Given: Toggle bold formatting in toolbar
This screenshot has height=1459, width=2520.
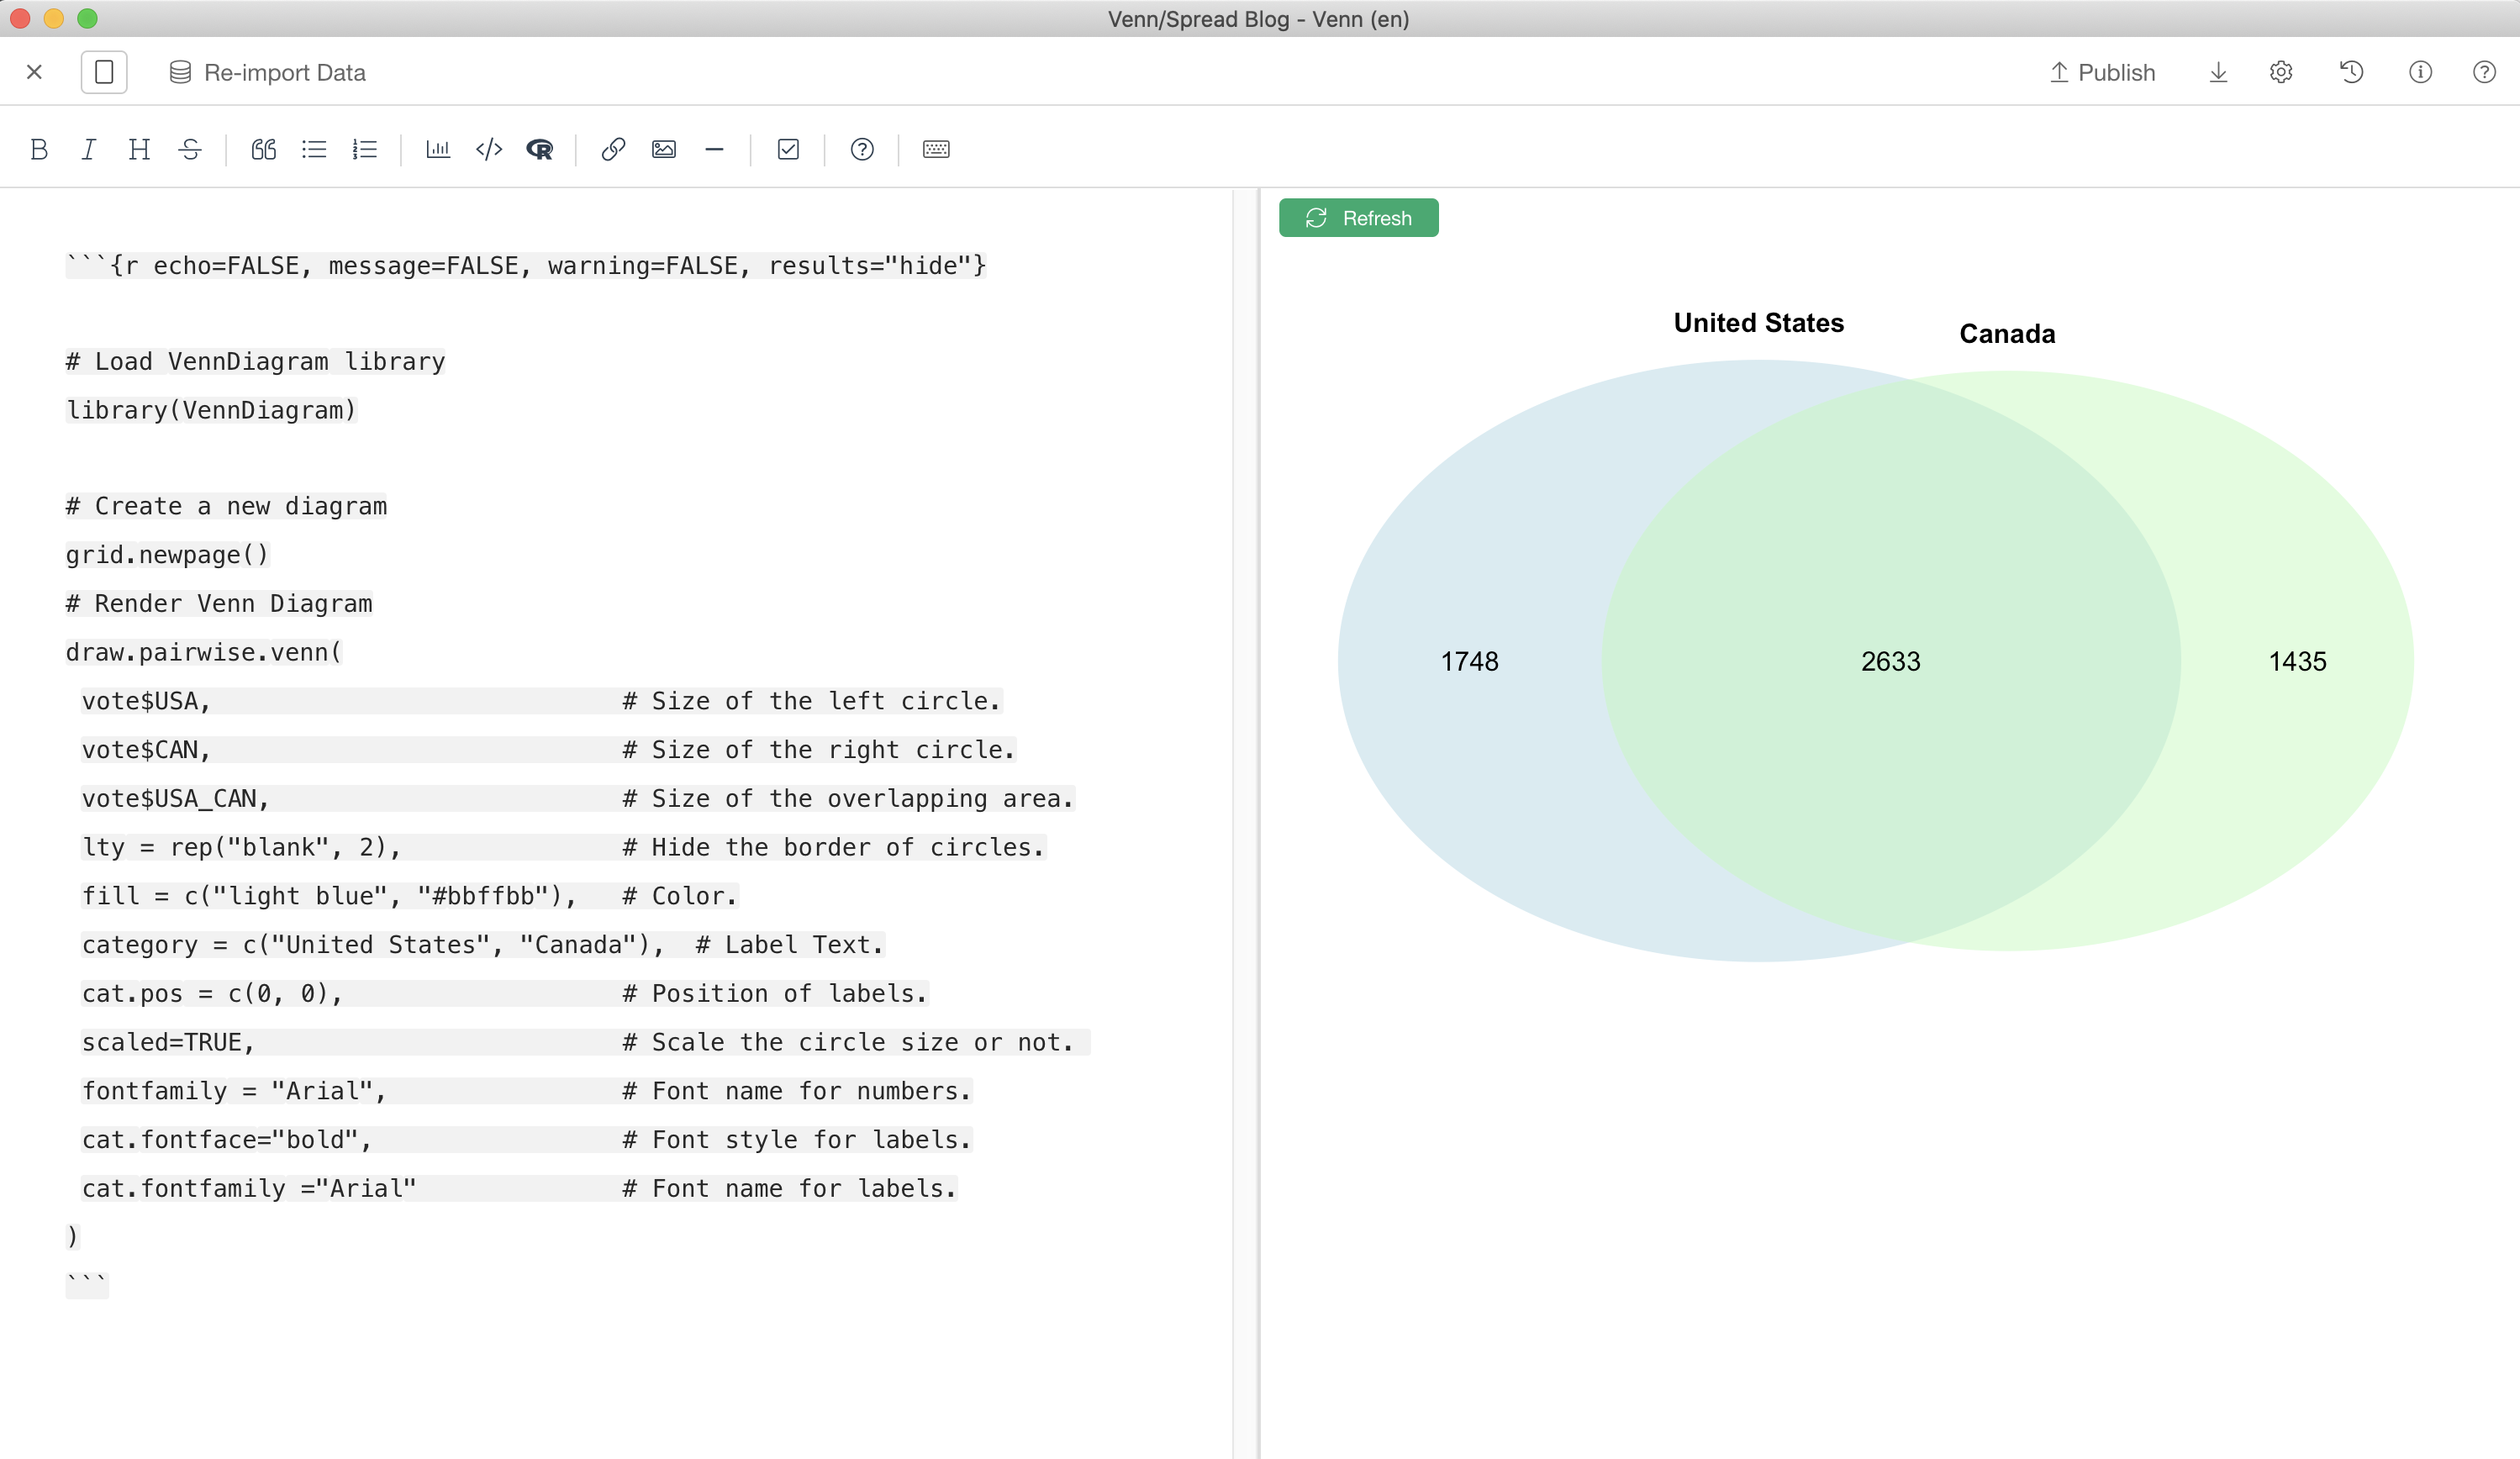Looking at the screenshot, I should (39, 149).
